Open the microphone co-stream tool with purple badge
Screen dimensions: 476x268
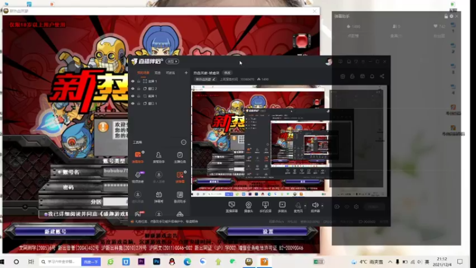coord(138,177)
